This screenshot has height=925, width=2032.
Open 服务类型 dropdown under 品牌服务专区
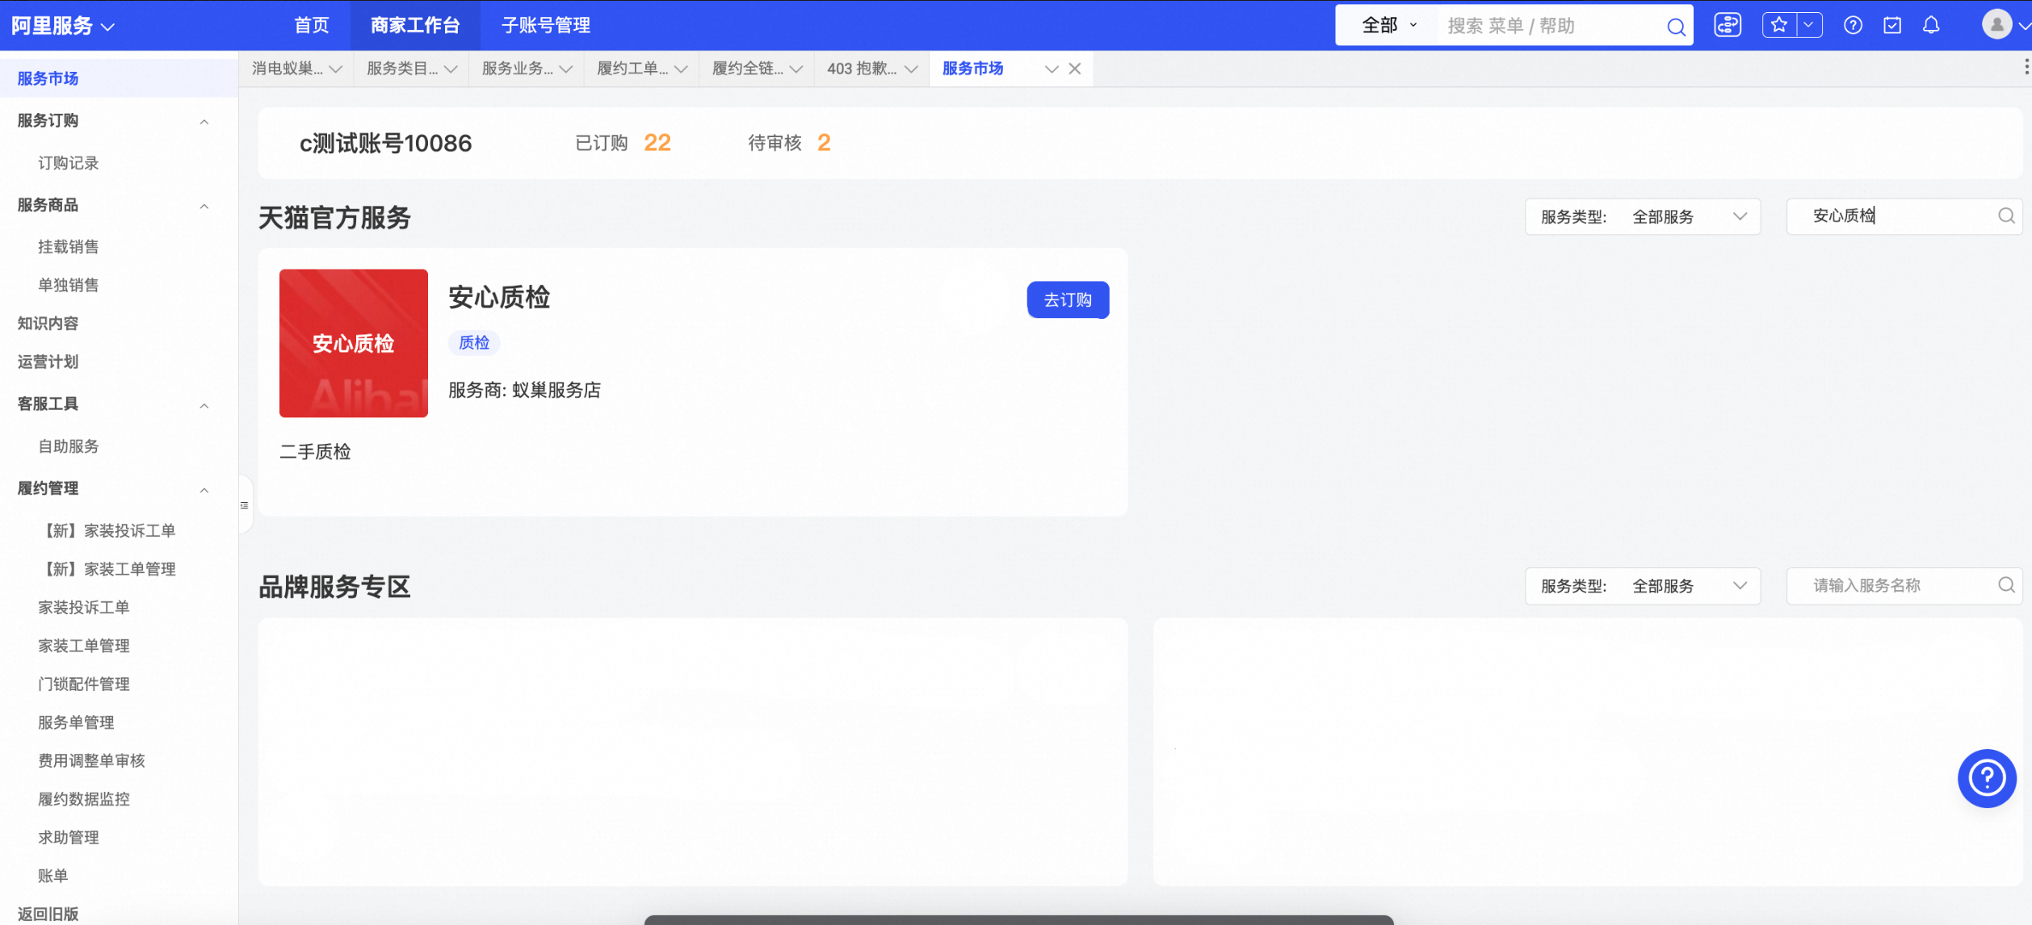[1642, 586]
